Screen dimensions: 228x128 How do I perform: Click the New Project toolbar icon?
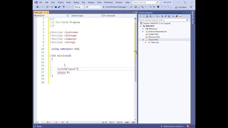point(47,7)
